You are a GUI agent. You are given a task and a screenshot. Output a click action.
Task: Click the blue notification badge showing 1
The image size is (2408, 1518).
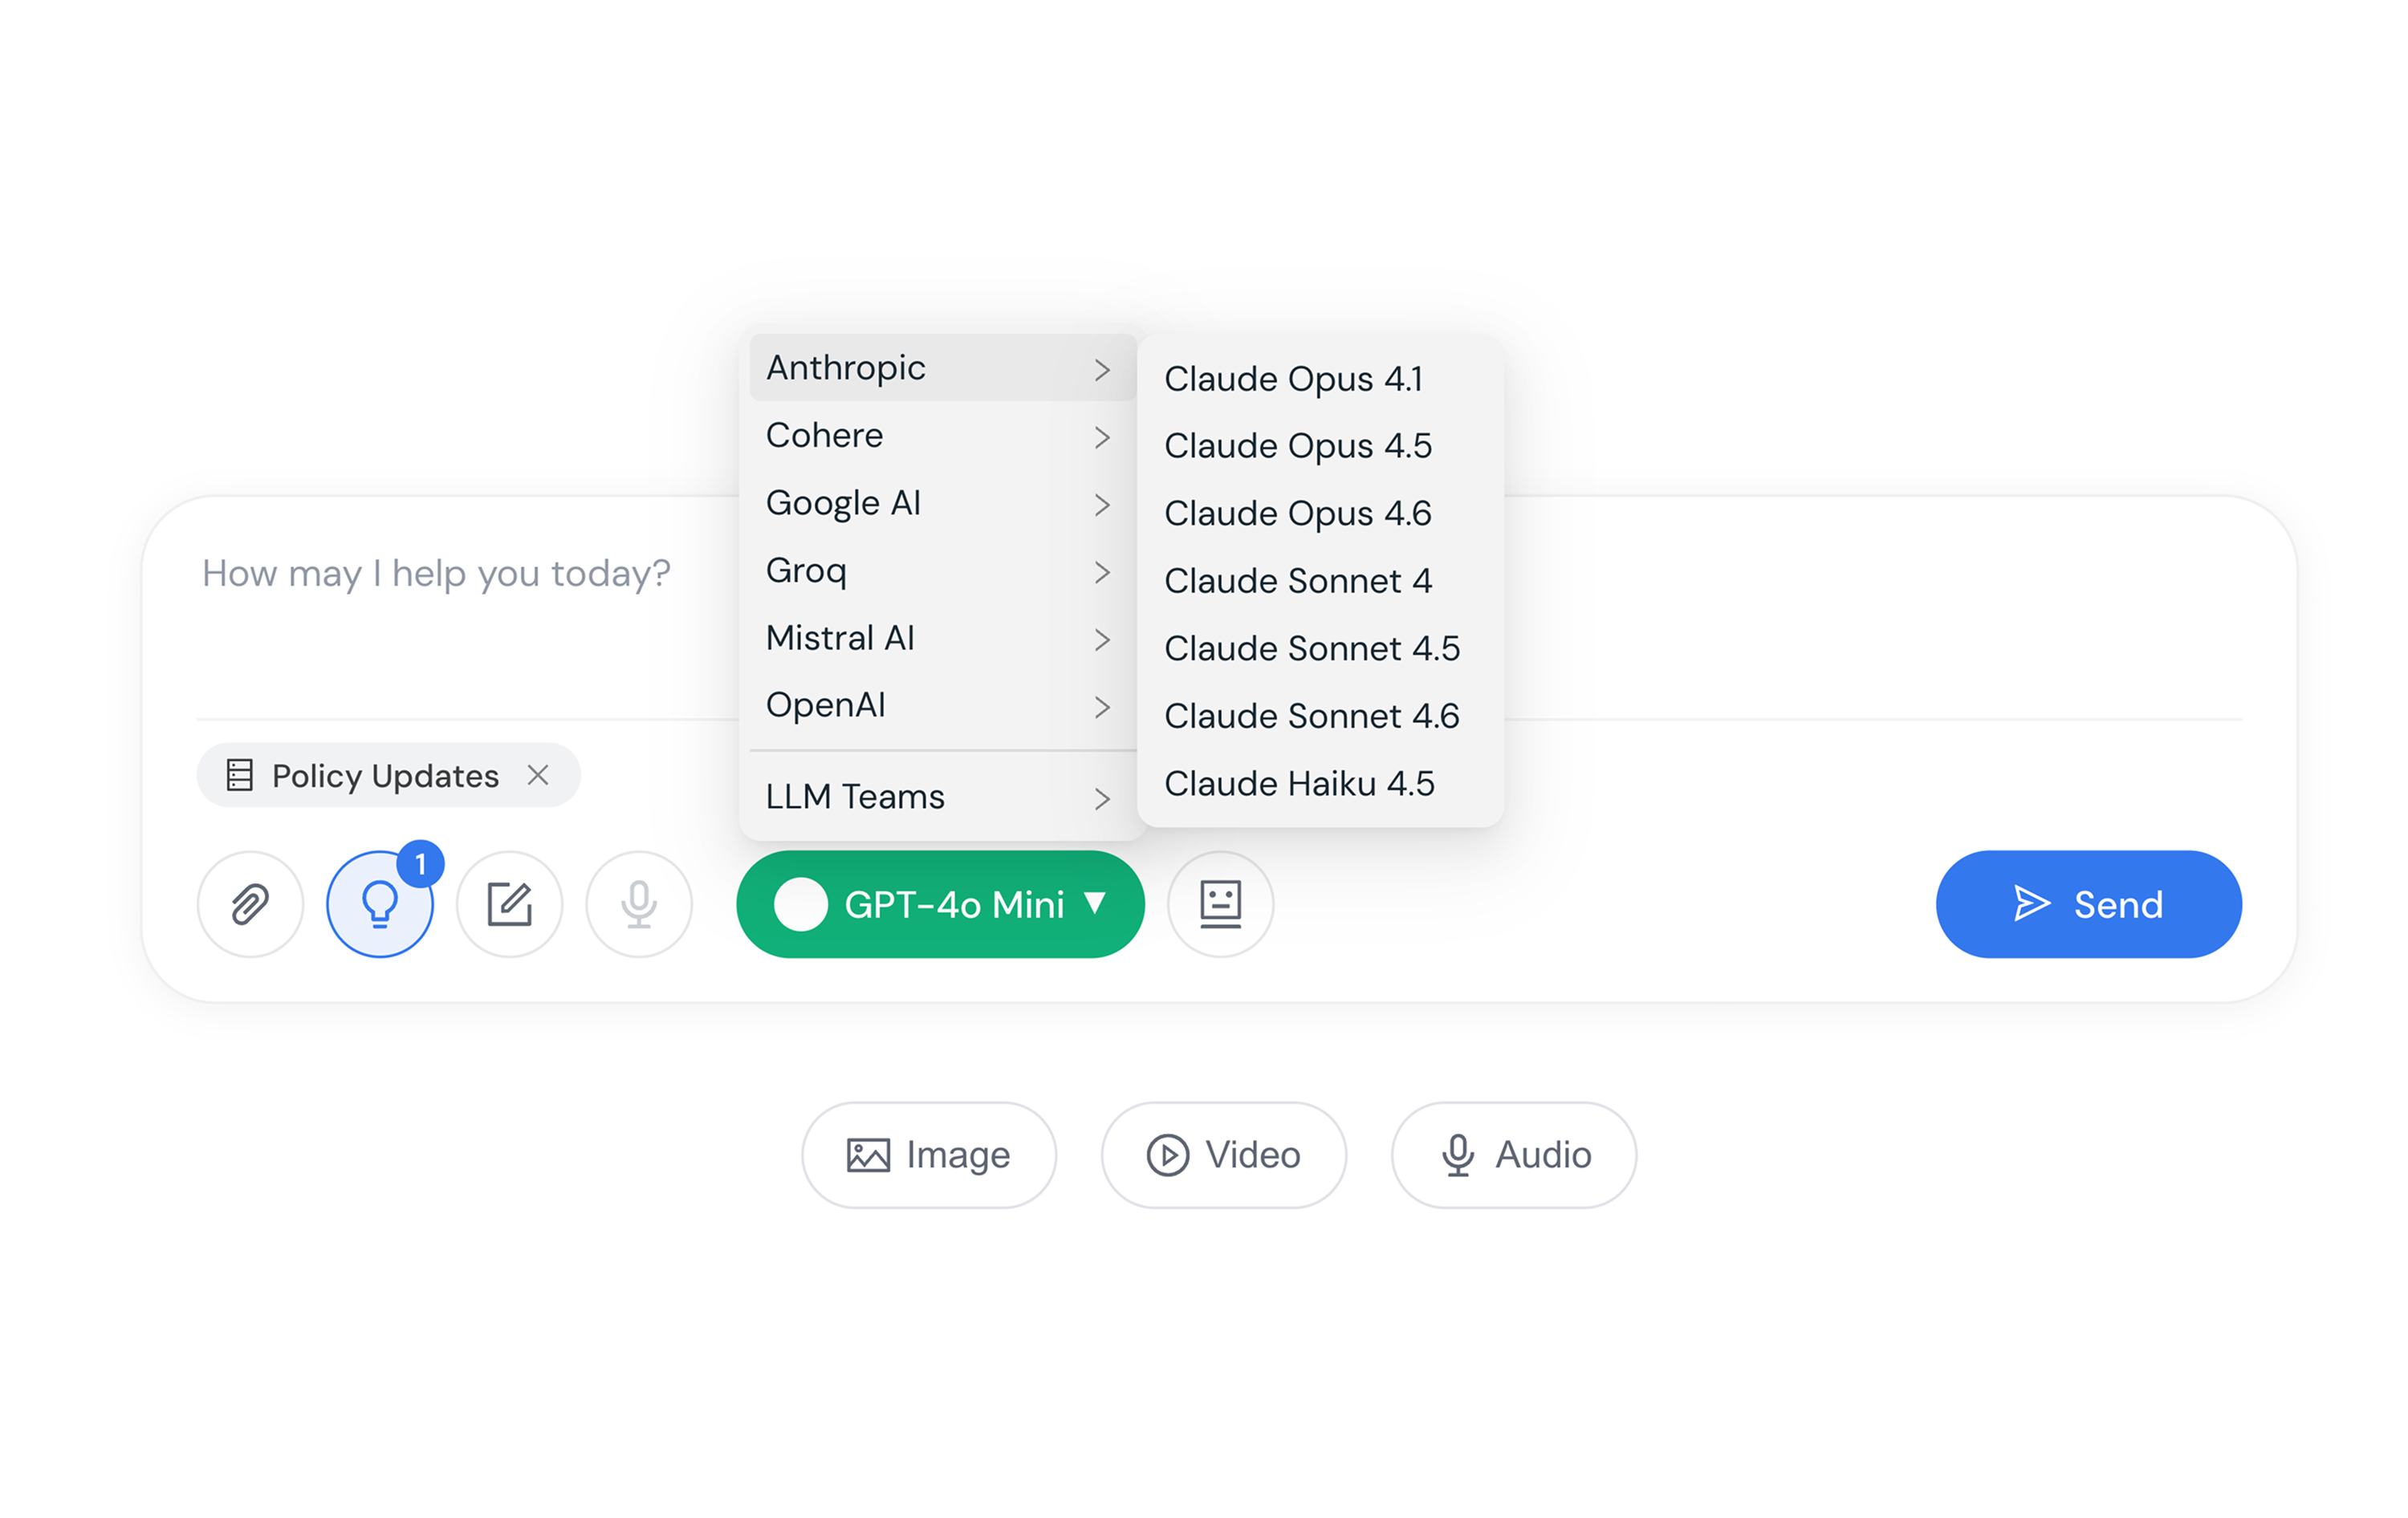(420, 863)
